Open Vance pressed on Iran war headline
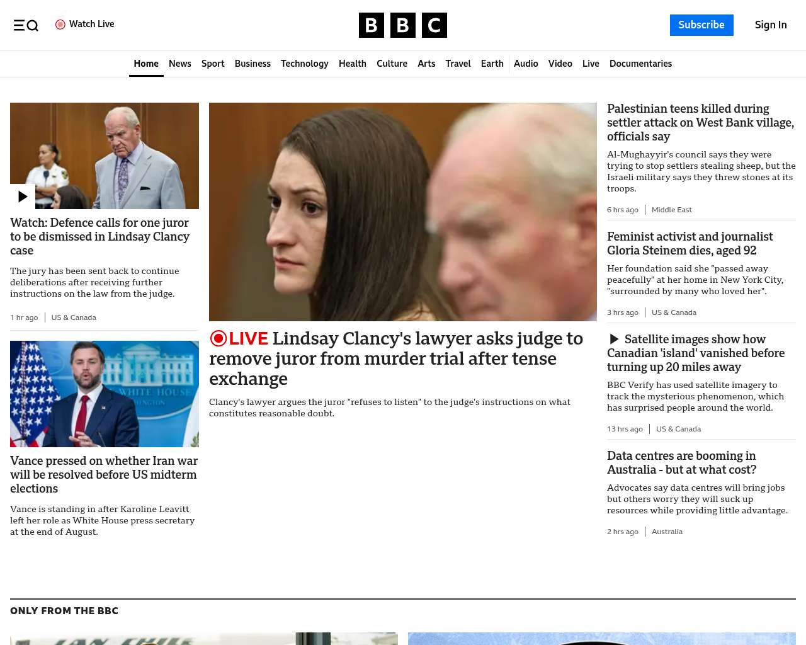Screen dimensions: 806x645 coord(104,474)
